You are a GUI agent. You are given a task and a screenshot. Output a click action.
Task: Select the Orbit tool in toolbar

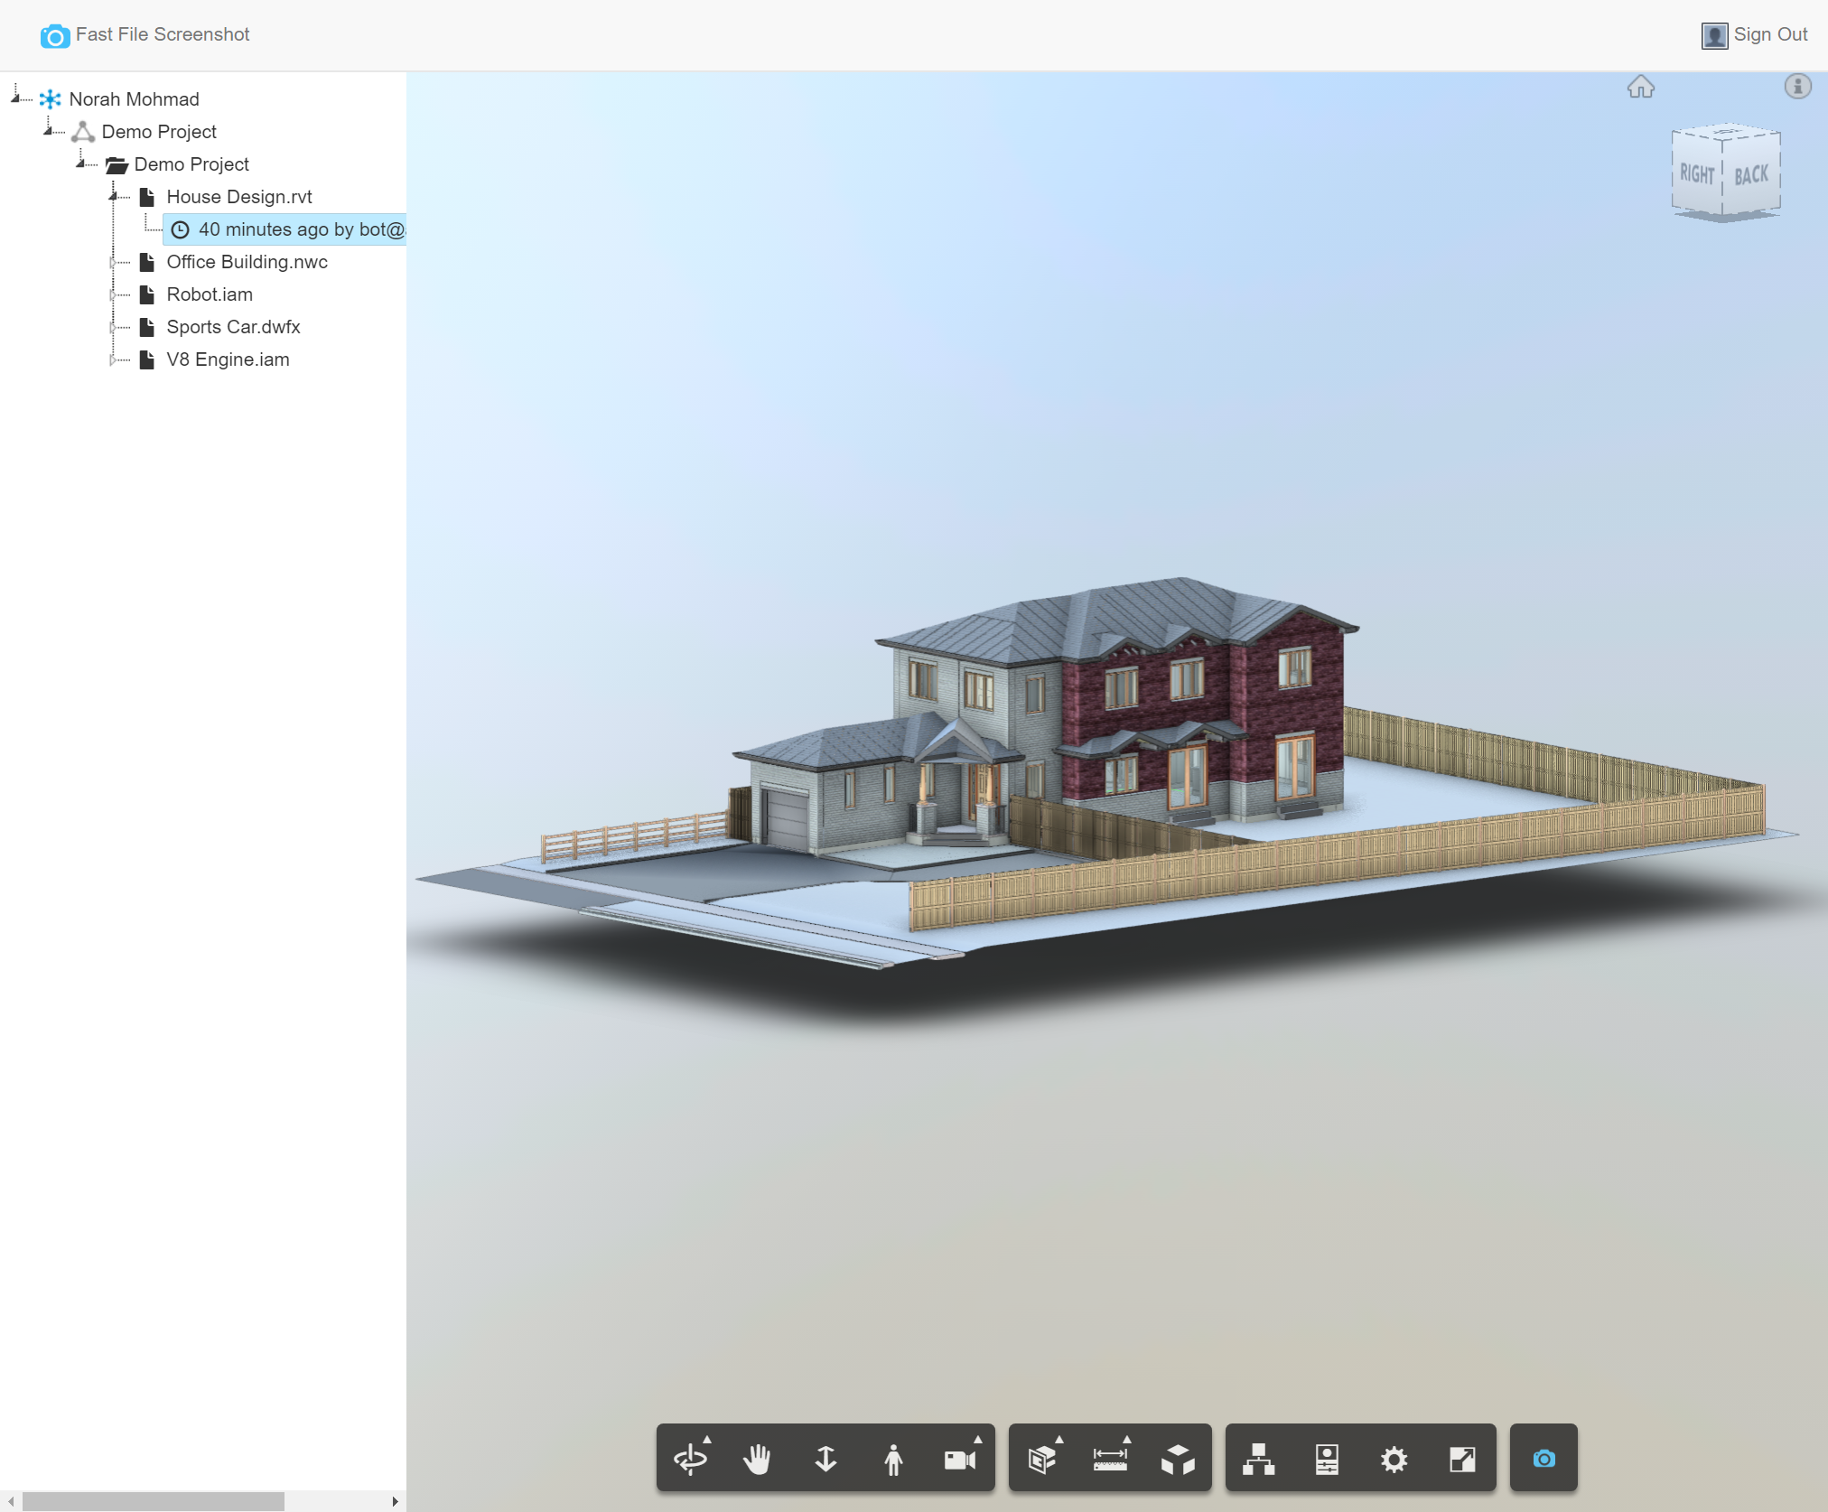pos(691,1459)
